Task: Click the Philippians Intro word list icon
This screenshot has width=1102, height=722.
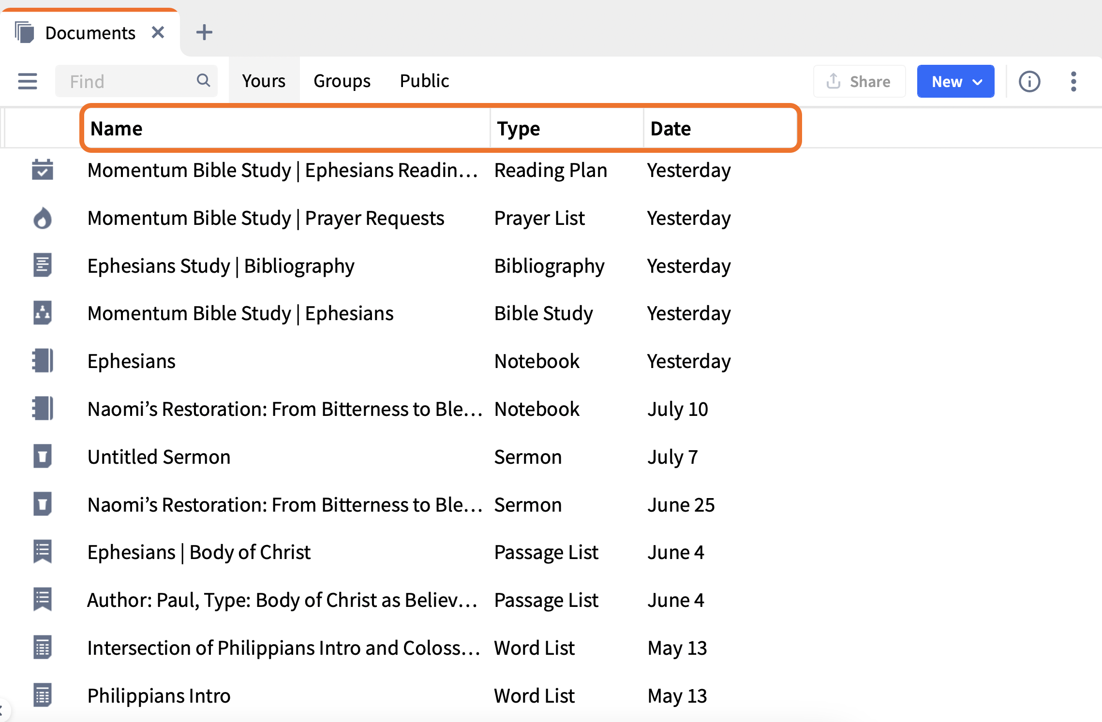Action: click(43, 695)
